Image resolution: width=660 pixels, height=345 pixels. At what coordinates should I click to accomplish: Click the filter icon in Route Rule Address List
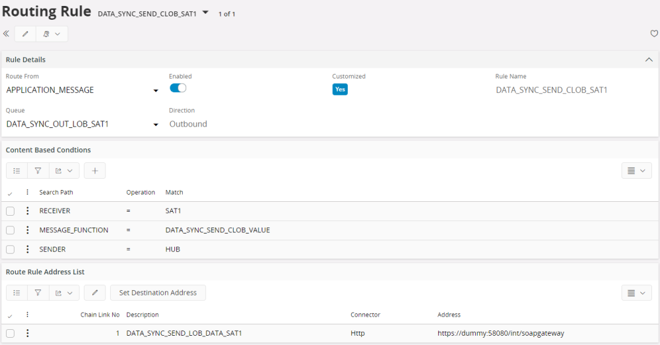(x=38, y=292)
